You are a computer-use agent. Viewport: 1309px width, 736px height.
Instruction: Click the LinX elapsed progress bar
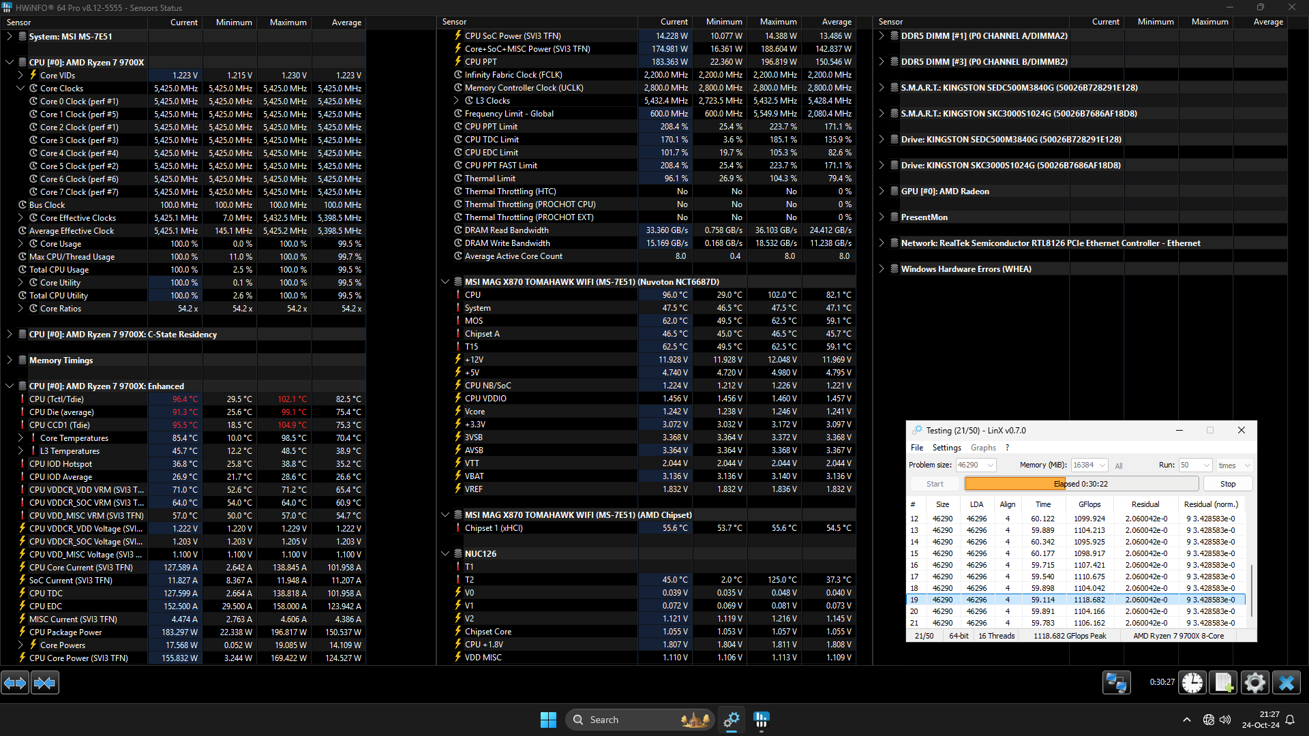pyautogui.click(x=1081, y=484)
